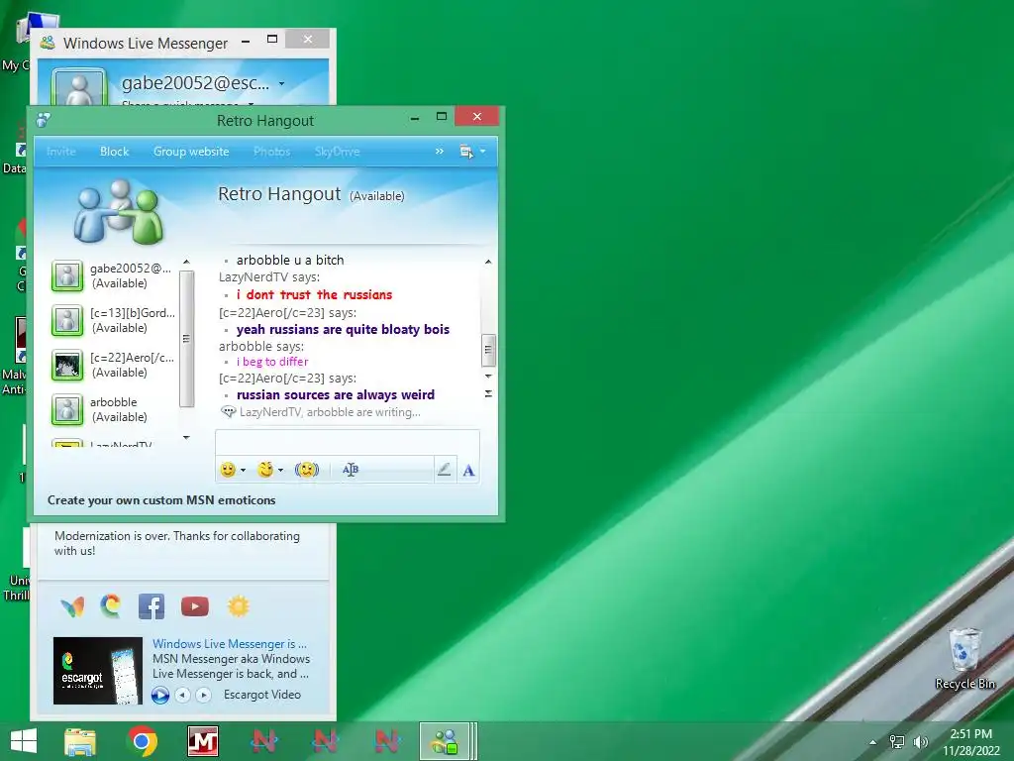The width and height of the screenshot is (1014, 761).
Task: Open Create your own custom MSN emoticons link
Action: pos(161,500)
